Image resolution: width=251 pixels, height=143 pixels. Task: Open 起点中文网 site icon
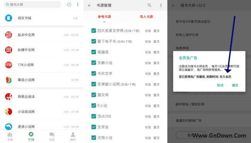[x=8, y=35]
